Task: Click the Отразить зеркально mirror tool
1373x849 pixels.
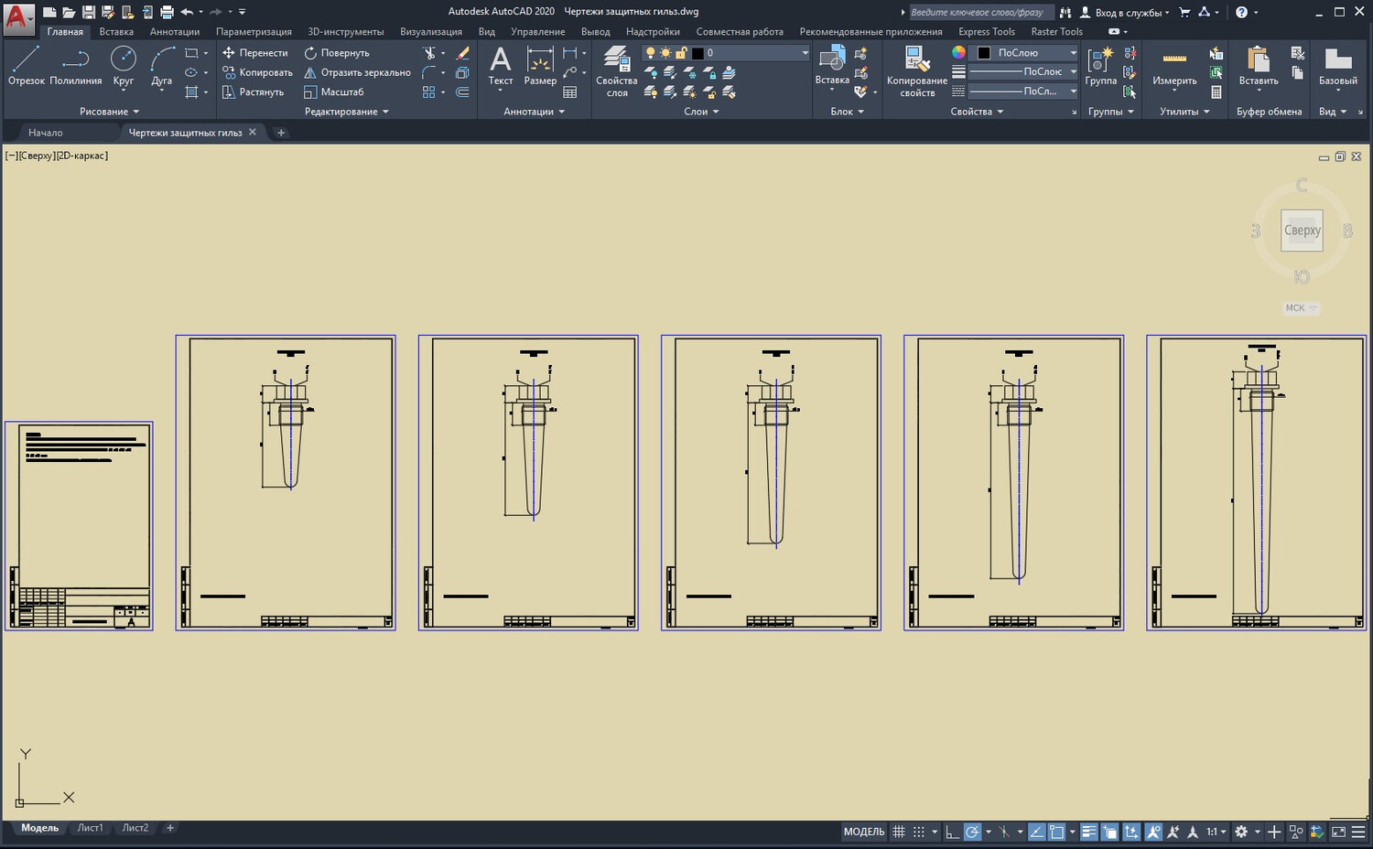Action: (357, 72)
